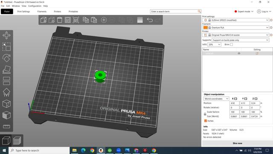Click the Position X value field
This screenshot has height=154, width=273.
[x=234, y=103]
